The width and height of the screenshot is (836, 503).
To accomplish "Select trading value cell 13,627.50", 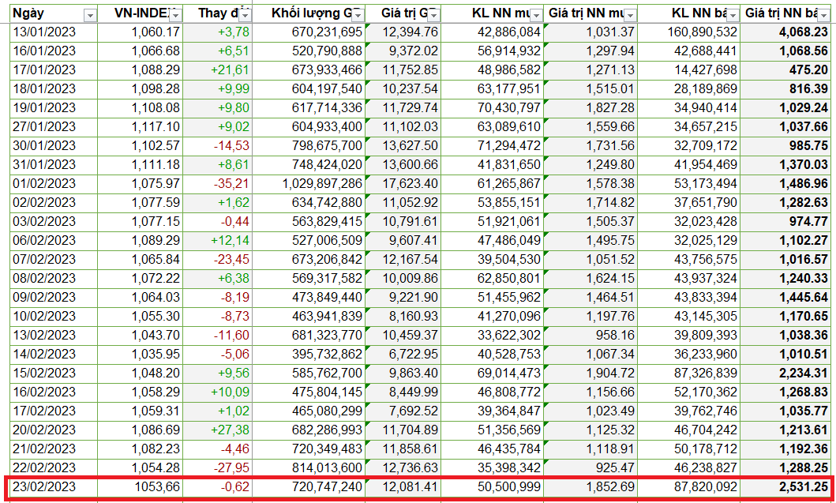I will click(x=403, y=146).
